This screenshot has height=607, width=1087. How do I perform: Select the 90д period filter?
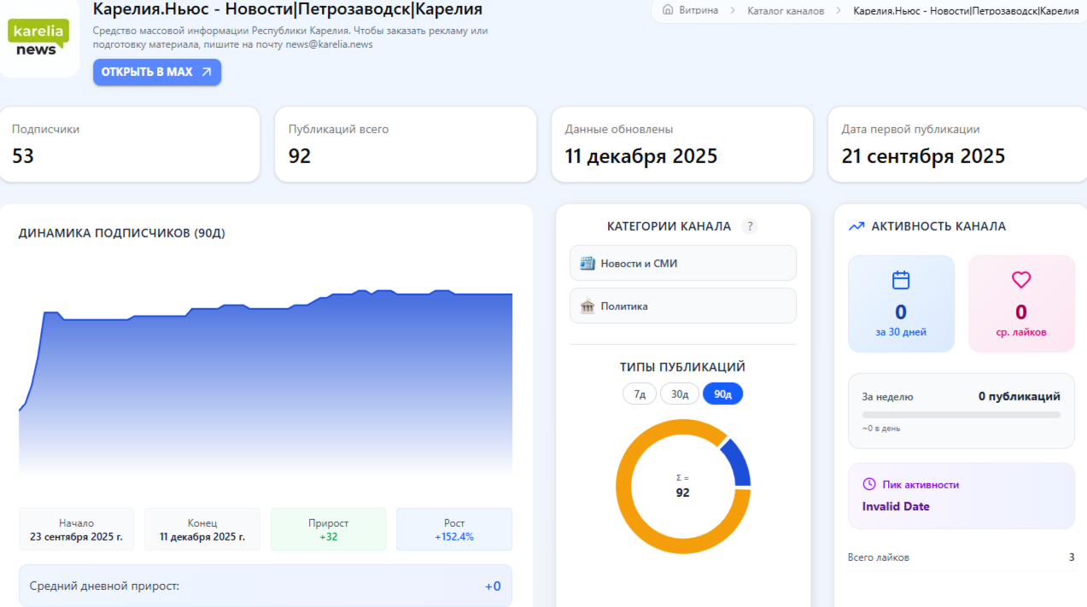(x=722, y=394)
